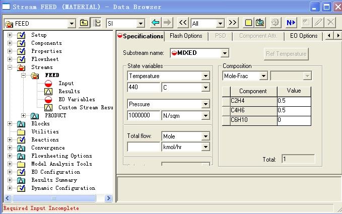The image size is (342, 214).
Task: Click the Setup folder checkmark icon
Action: tap(21, 35)
